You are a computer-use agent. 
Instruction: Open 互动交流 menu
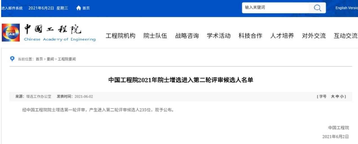[x=346, y=36]
